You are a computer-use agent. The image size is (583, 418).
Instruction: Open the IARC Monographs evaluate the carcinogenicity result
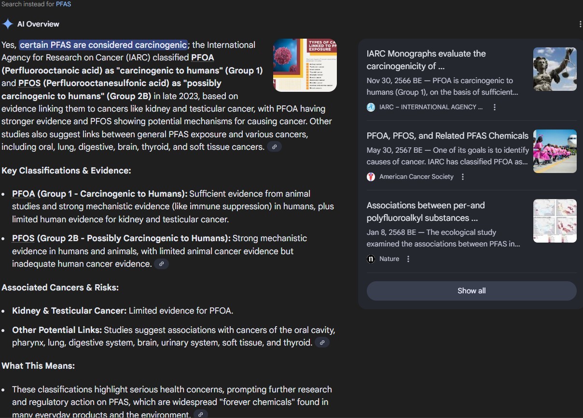426,60
